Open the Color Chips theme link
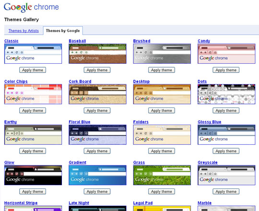Screen dimensions: 259x211 click(x=16, y=82)
